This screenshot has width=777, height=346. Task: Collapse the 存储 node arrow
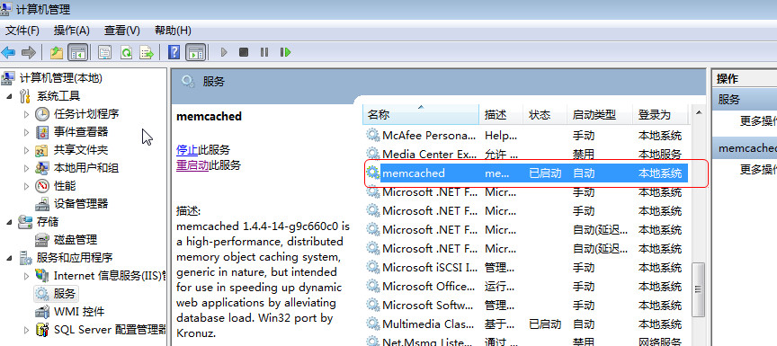9,222
